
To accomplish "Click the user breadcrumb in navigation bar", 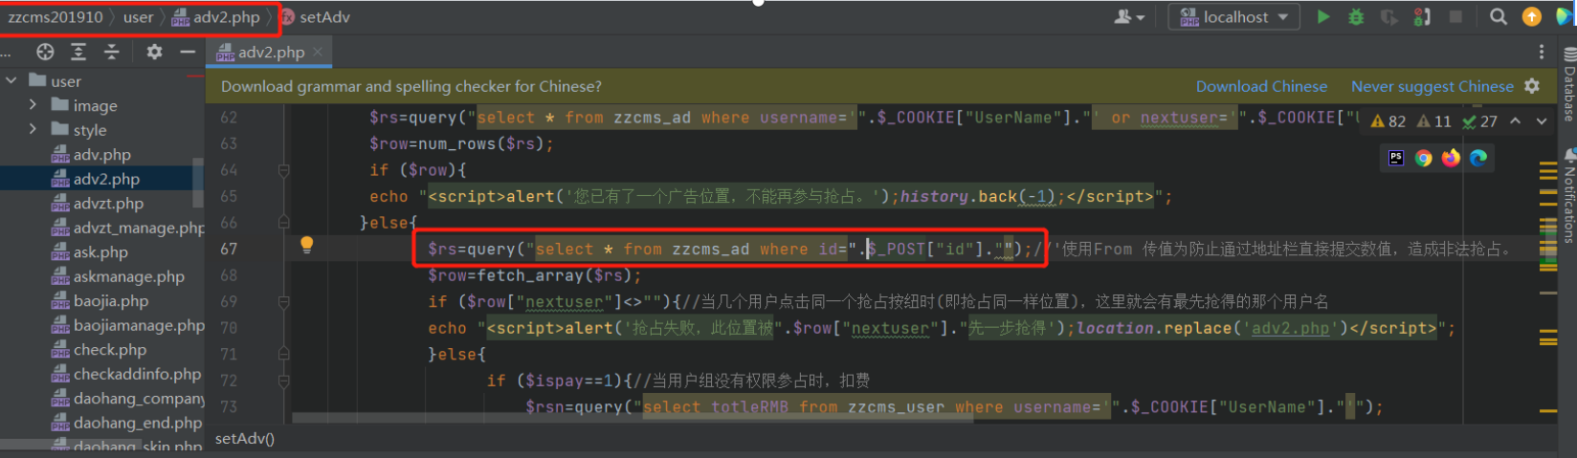I will [138, 16].
